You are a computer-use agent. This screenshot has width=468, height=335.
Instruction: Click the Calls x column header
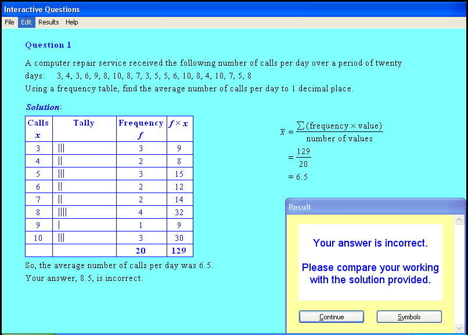[39, 129]
